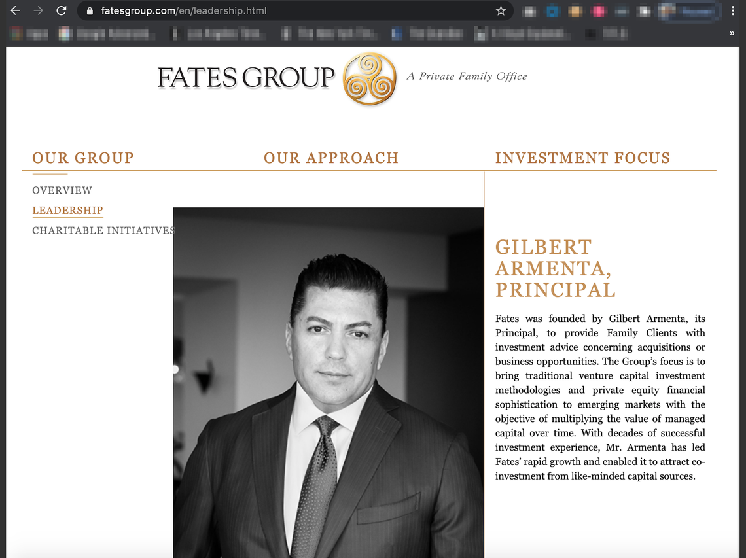Bookmark this page using the star icon

501,10
